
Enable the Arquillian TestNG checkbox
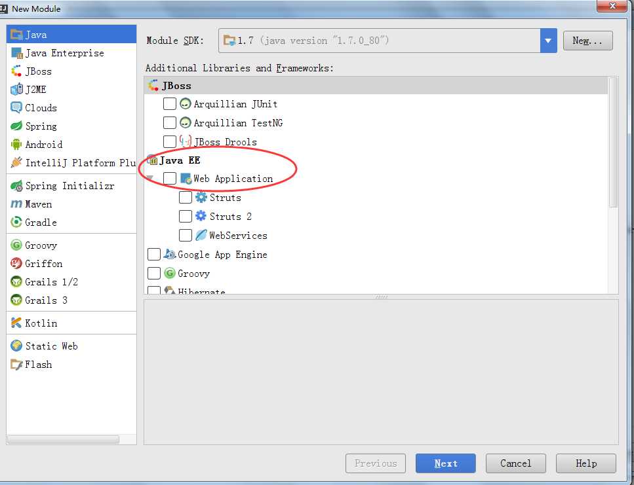pyautogui.click(x=170, y=122)
